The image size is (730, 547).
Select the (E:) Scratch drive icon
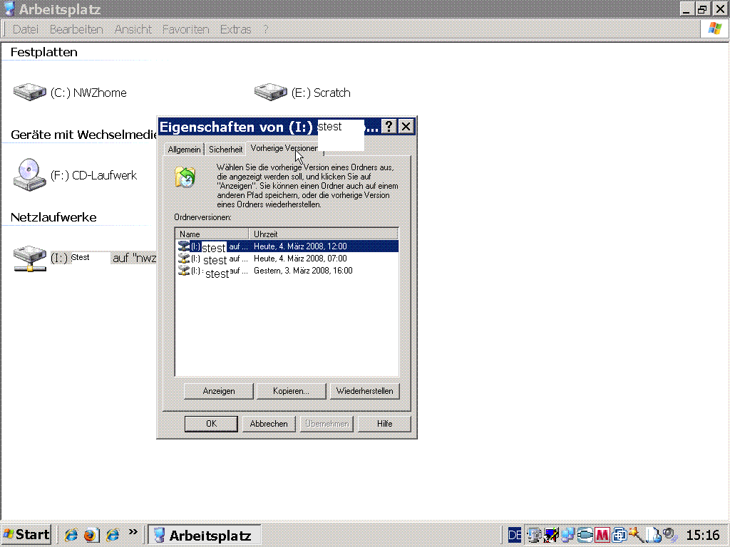(x=270, y=93)
